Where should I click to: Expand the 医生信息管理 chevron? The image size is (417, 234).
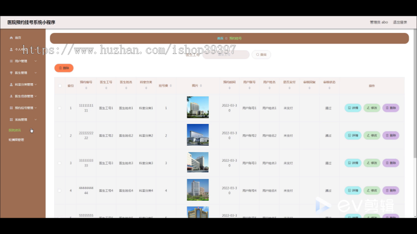(36, 96)
